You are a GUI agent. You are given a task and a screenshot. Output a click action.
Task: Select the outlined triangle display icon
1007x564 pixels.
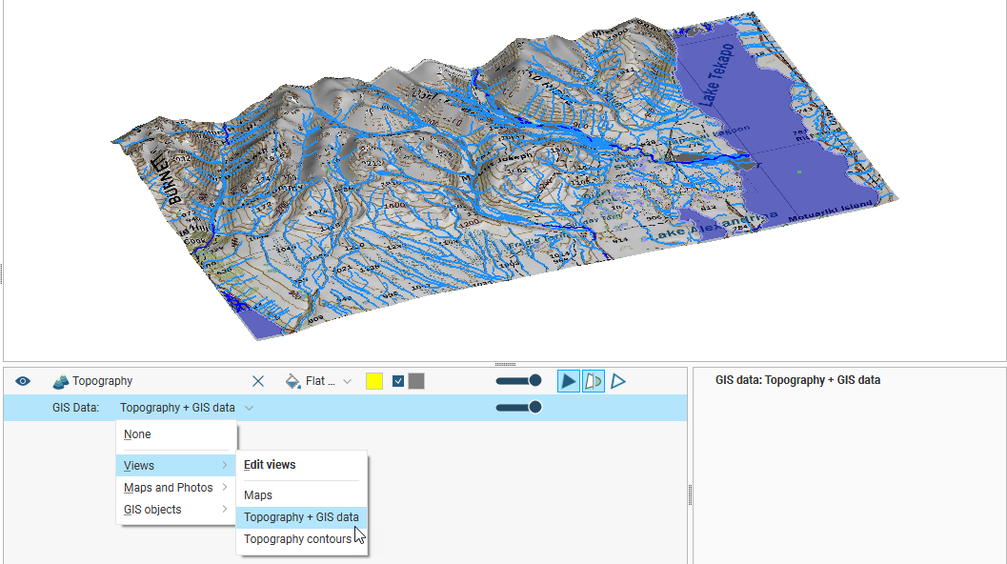(x=618, y=381)
